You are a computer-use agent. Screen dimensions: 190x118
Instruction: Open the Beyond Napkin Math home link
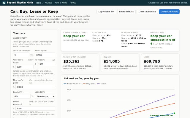[x=18, y=3]
